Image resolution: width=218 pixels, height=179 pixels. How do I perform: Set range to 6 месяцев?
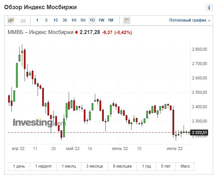[x=122, y=166]
